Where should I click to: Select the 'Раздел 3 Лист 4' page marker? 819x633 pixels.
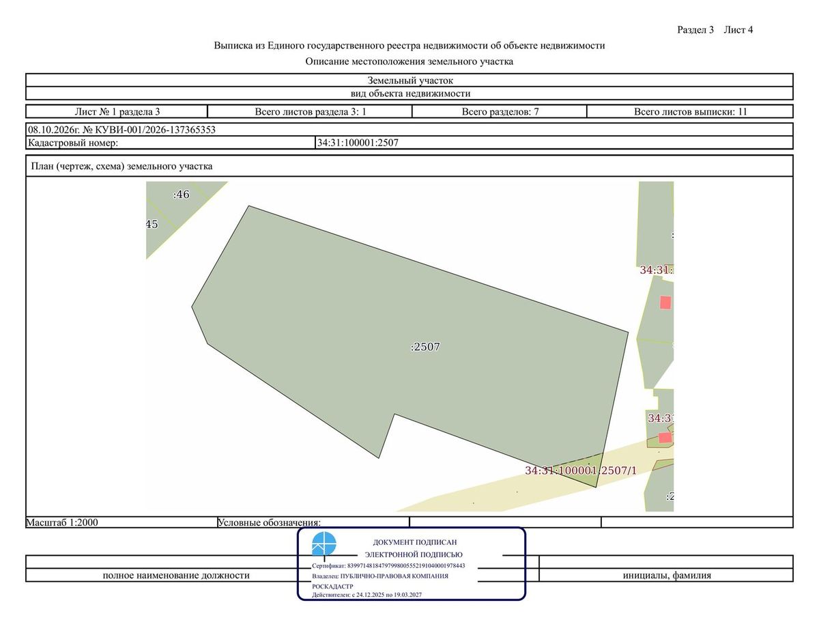(x=715, y=29)
